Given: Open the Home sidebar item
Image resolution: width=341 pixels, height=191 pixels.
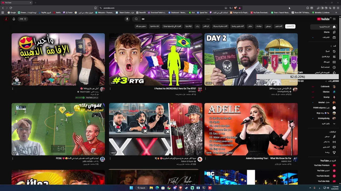Looking at the screenshot, I should point(323,27).
